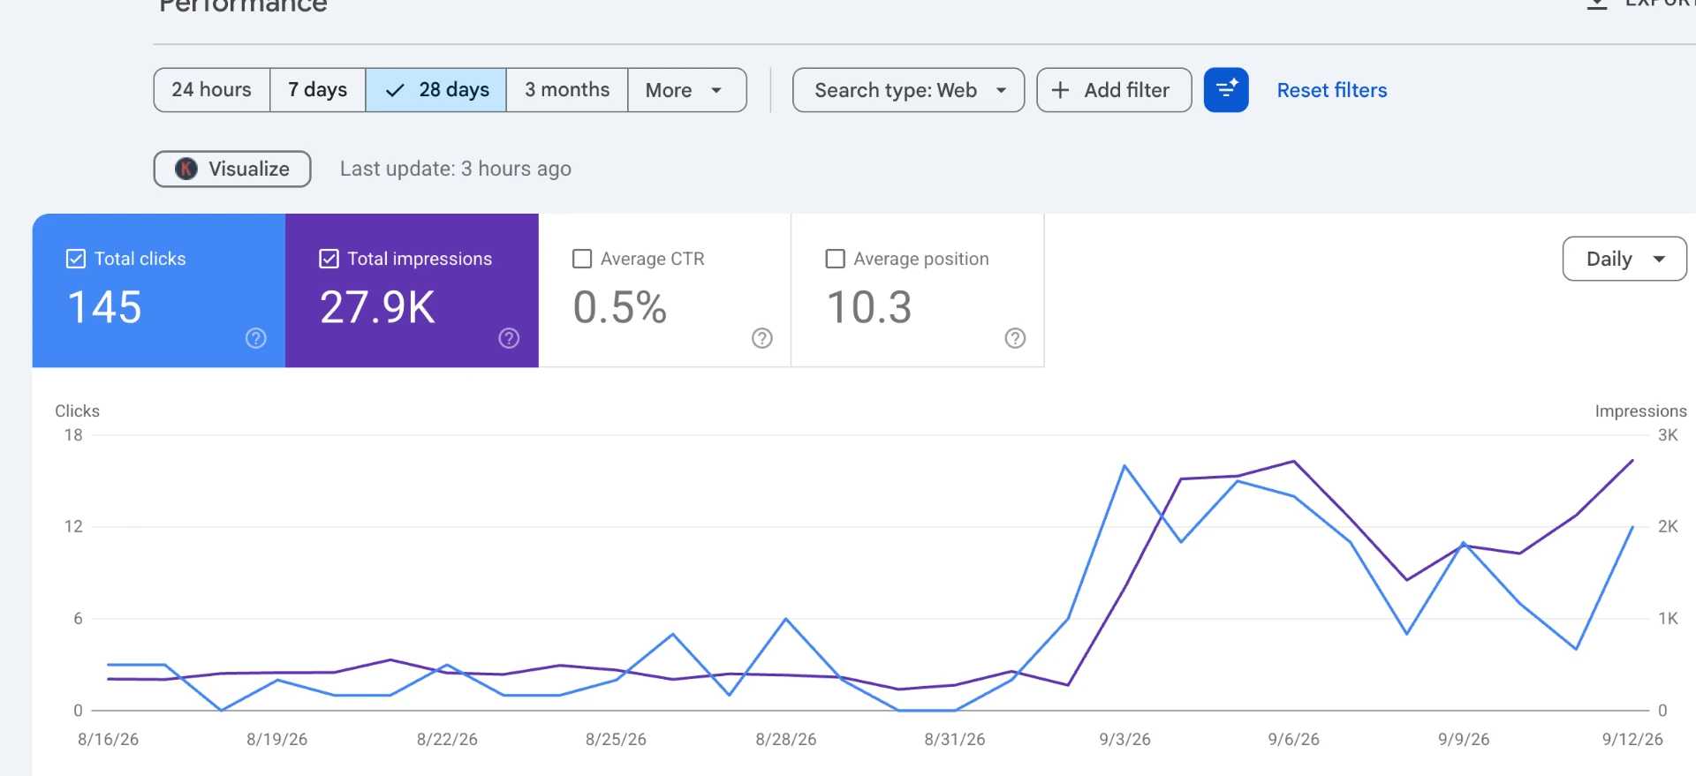
Task: Click the 8/31/26 date label on chart
Action: point(954,739)
